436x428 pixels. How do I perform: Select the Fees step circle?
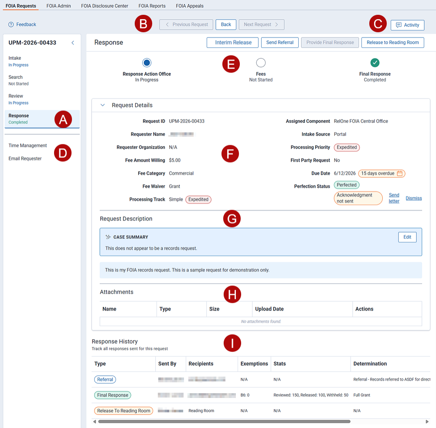pyautogui.click(x=261, y=62)
